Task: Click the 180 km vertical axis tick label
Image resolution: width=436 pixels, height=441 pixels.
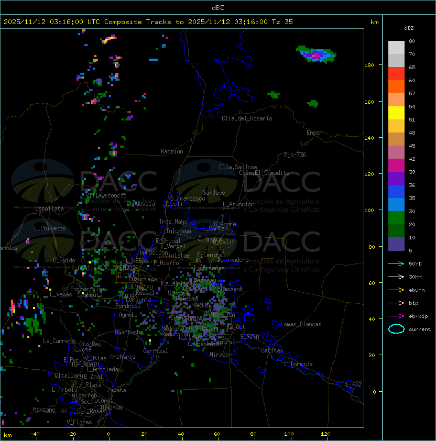Action: (x=369, y=65)
